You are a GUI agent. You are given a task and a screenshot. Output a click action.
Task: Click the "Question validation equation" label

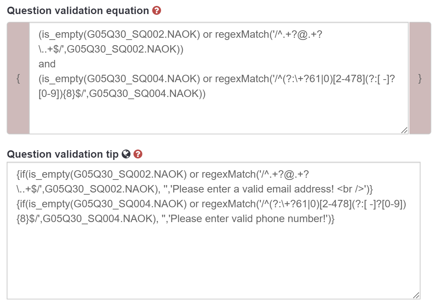tap(78, 11)
